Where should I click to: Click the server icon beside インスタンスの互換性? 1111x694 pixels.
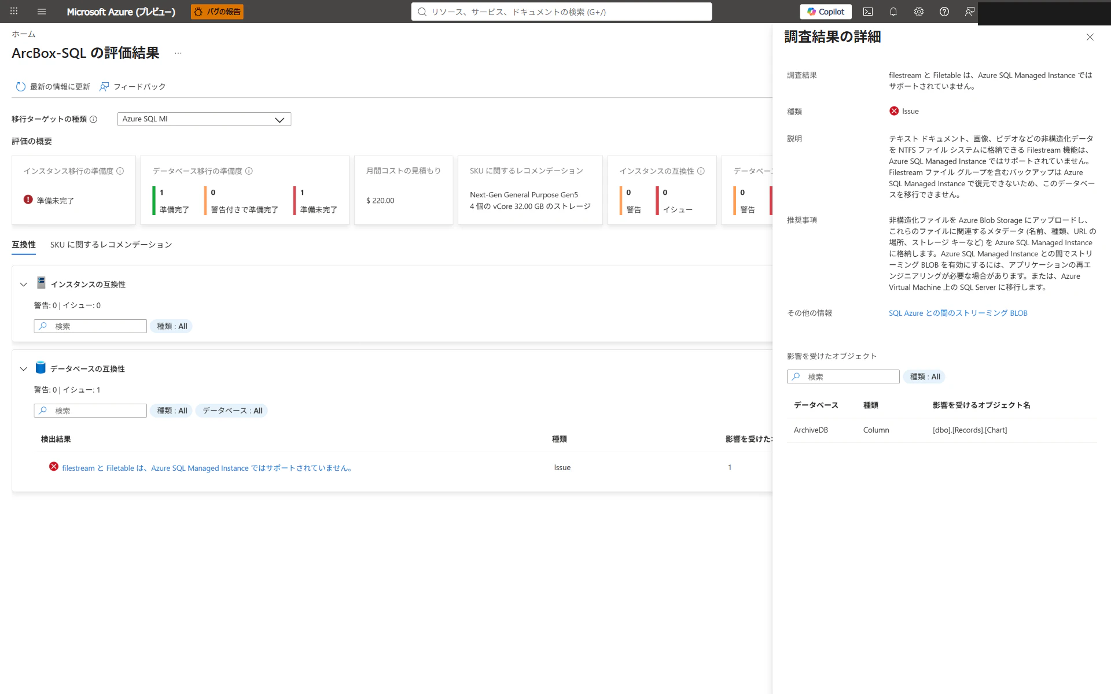tap(41, 283)
